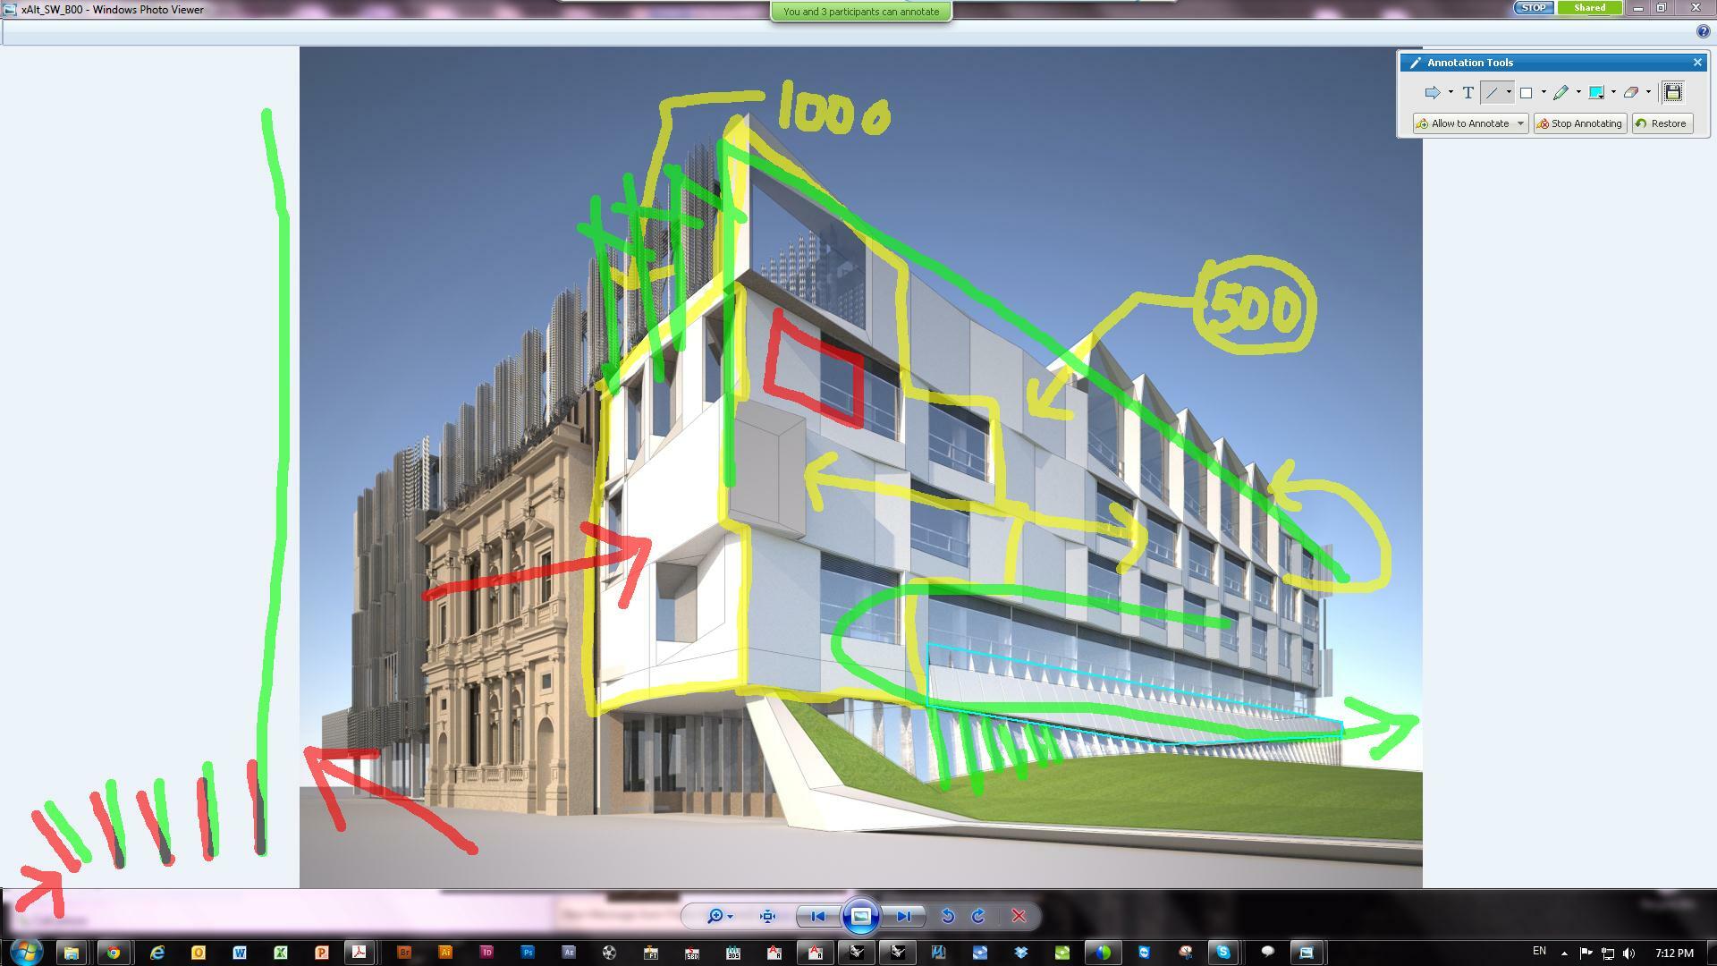Viewport: 1717px width, 966px height.
Task: Launch Adobe Illustrator from the taskbar
Action: pos(445,953)
